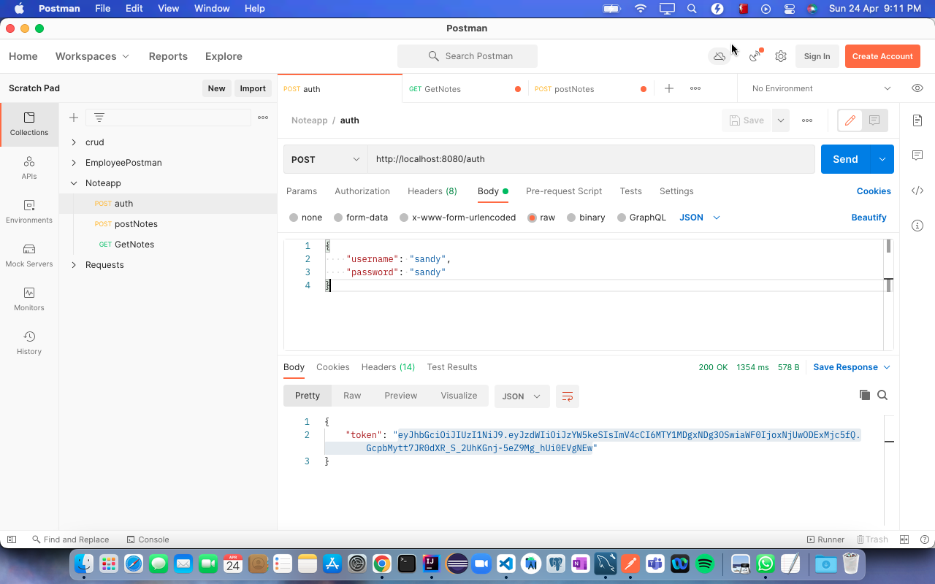Click the Create Account button

(x=882, y=56)
